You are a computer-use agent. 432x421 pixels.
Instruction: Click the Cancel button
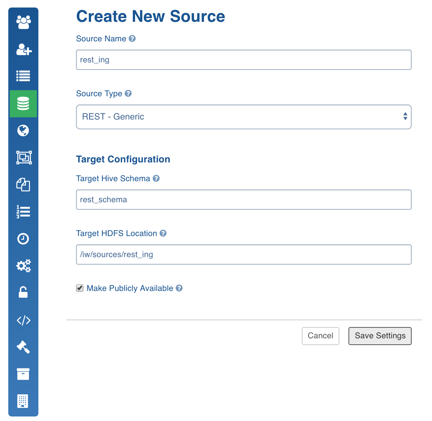(x=320, y=336)
